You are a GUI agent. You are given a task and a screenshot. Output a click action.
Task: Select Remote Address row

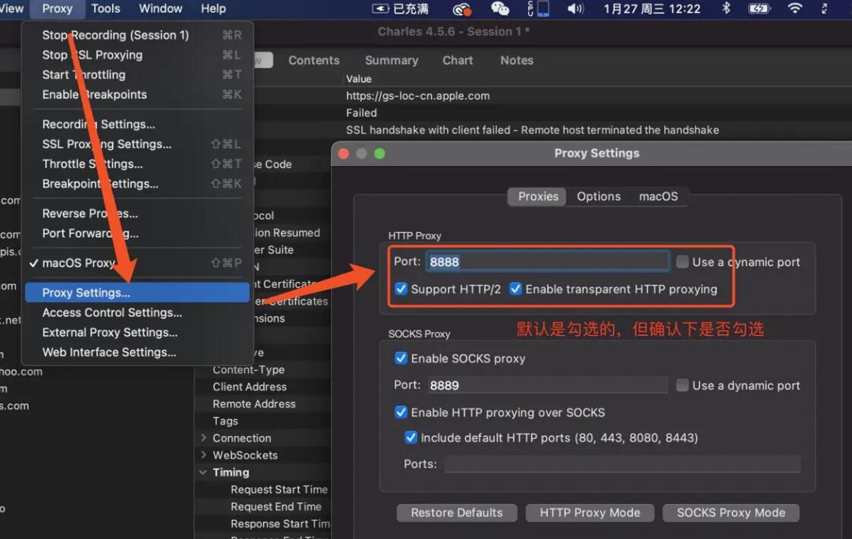click(x=253, y=404)
